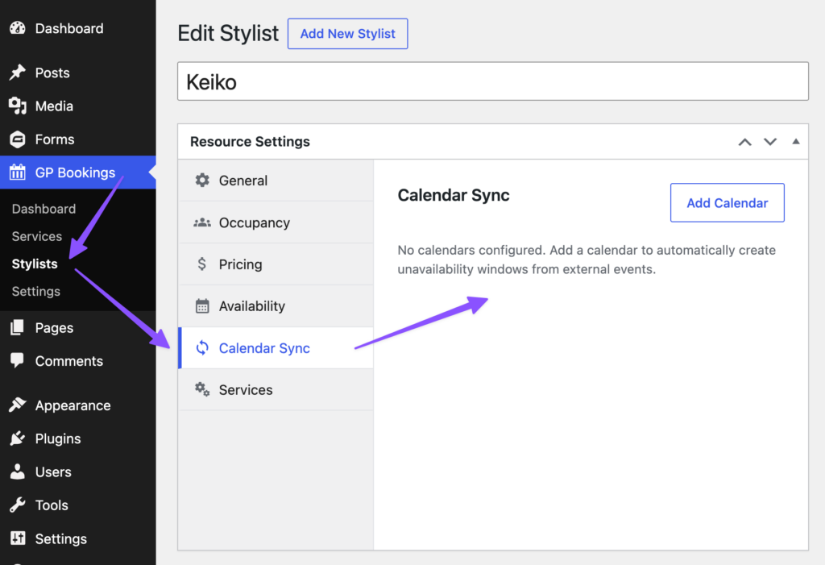Open Forms menu item
This screenshot has height=565, width=825.
pyautogui.click(x=78, y=139)
